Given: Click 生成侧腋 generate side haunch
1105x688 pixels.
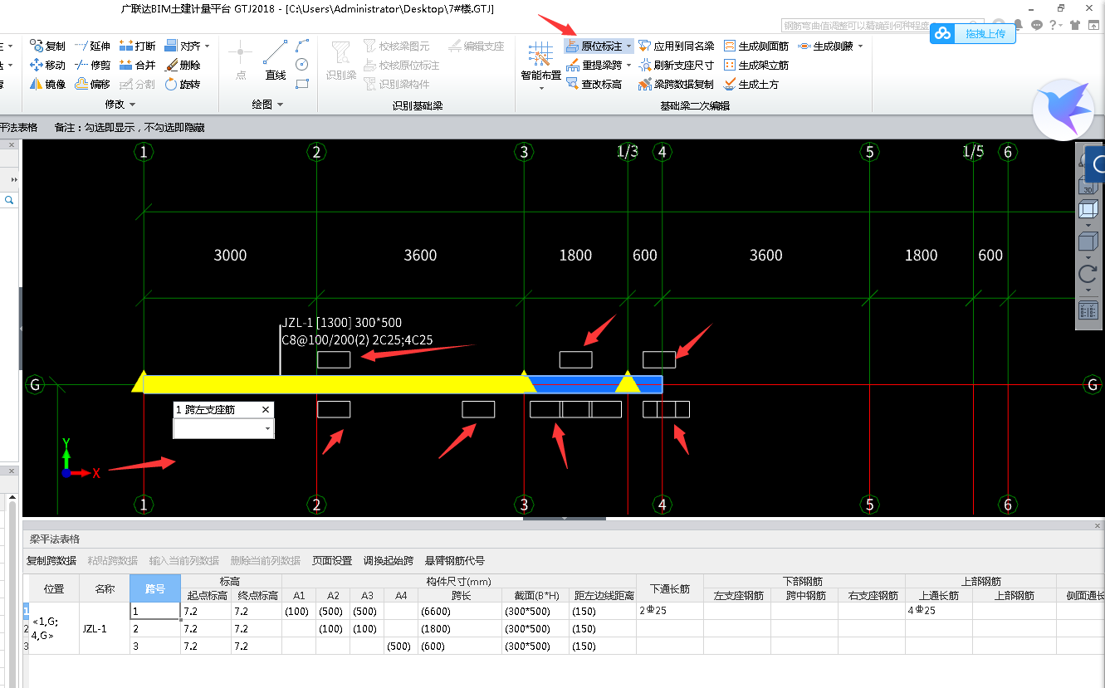Looking at the screenshot, I should pos(825,46).
